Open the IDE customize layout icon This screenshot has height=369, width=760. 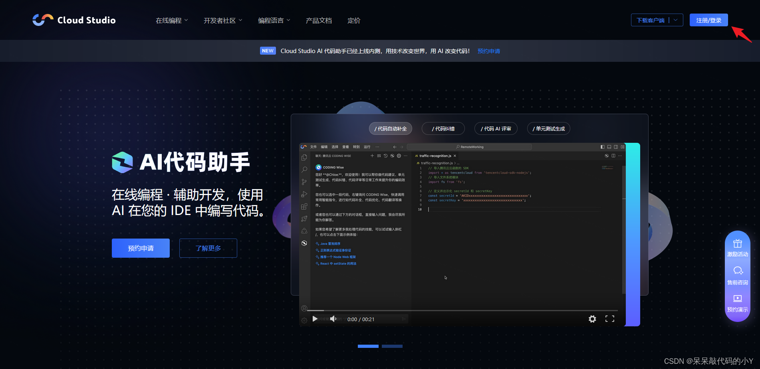[623, 147]
